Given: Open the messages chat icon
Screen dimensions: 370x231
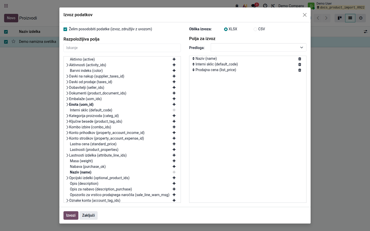Looking at the screenshot, I should (x=254, y=6).
